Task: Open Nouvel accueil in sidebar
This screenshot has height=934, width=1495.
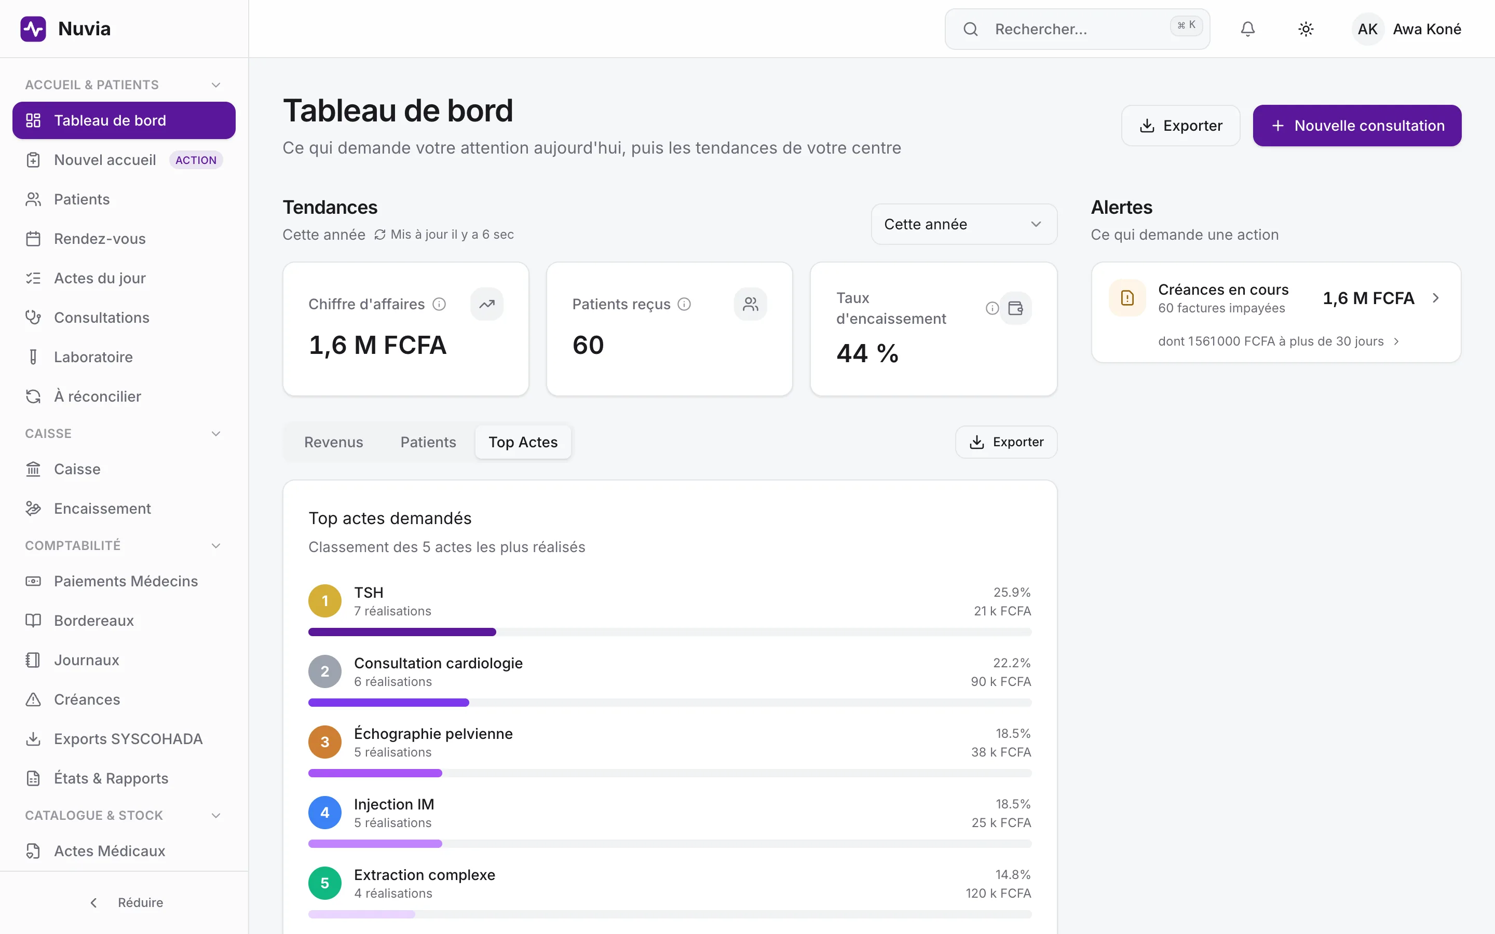Action: tap(124, 160)
